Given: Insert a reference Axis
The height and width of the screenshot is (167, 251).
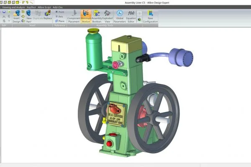Looking at the screenshot, I should tap(59, 16).
